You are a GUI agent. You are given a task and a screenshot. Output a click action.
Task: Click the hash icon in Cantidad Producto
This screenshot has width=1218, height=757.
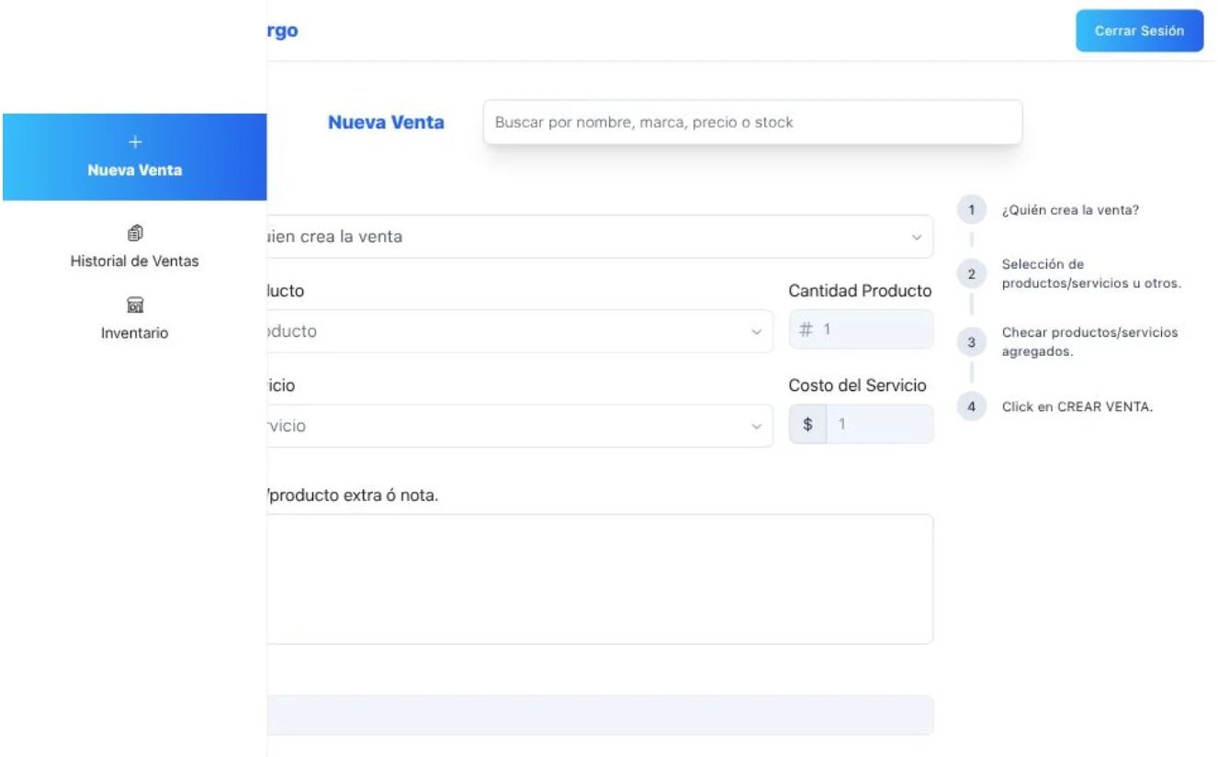tap(806, 329)
